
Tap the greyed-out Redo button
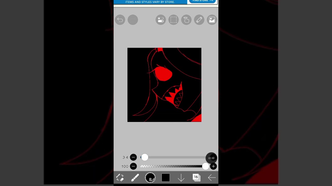pos(133,20)
